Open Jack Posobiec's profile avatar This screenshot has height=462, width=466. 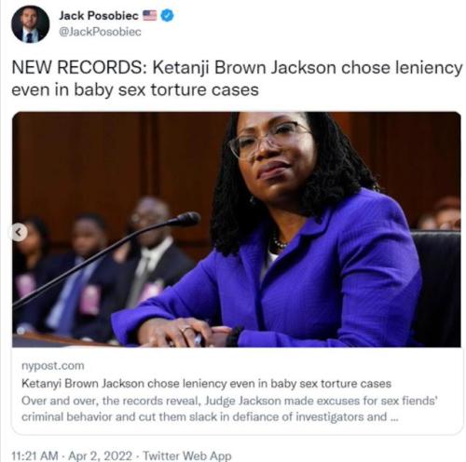click(x=30, y=24)
